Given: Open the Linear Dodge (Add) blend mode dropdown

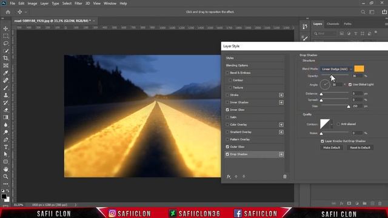Looking at the screenshot, I should click(336, 69).
